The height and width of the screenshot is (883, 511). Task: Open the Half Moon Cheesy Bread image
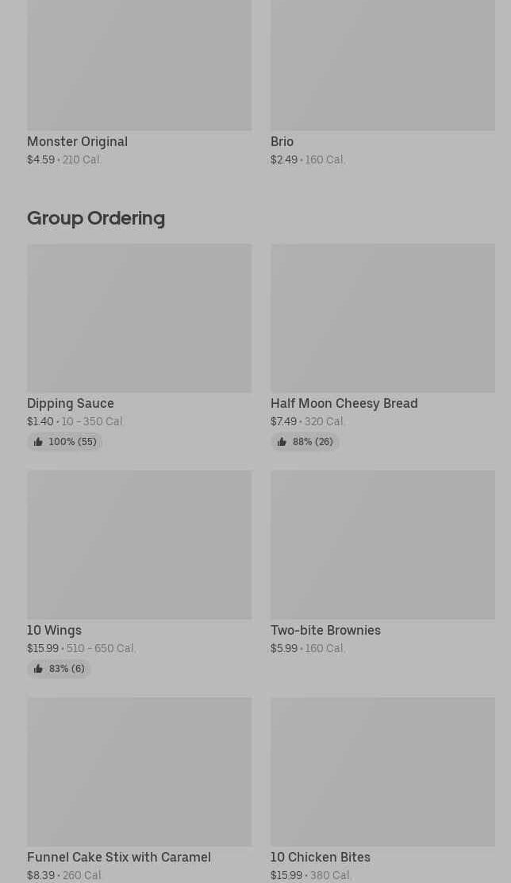pyautogui.click(x=382, y=317)
